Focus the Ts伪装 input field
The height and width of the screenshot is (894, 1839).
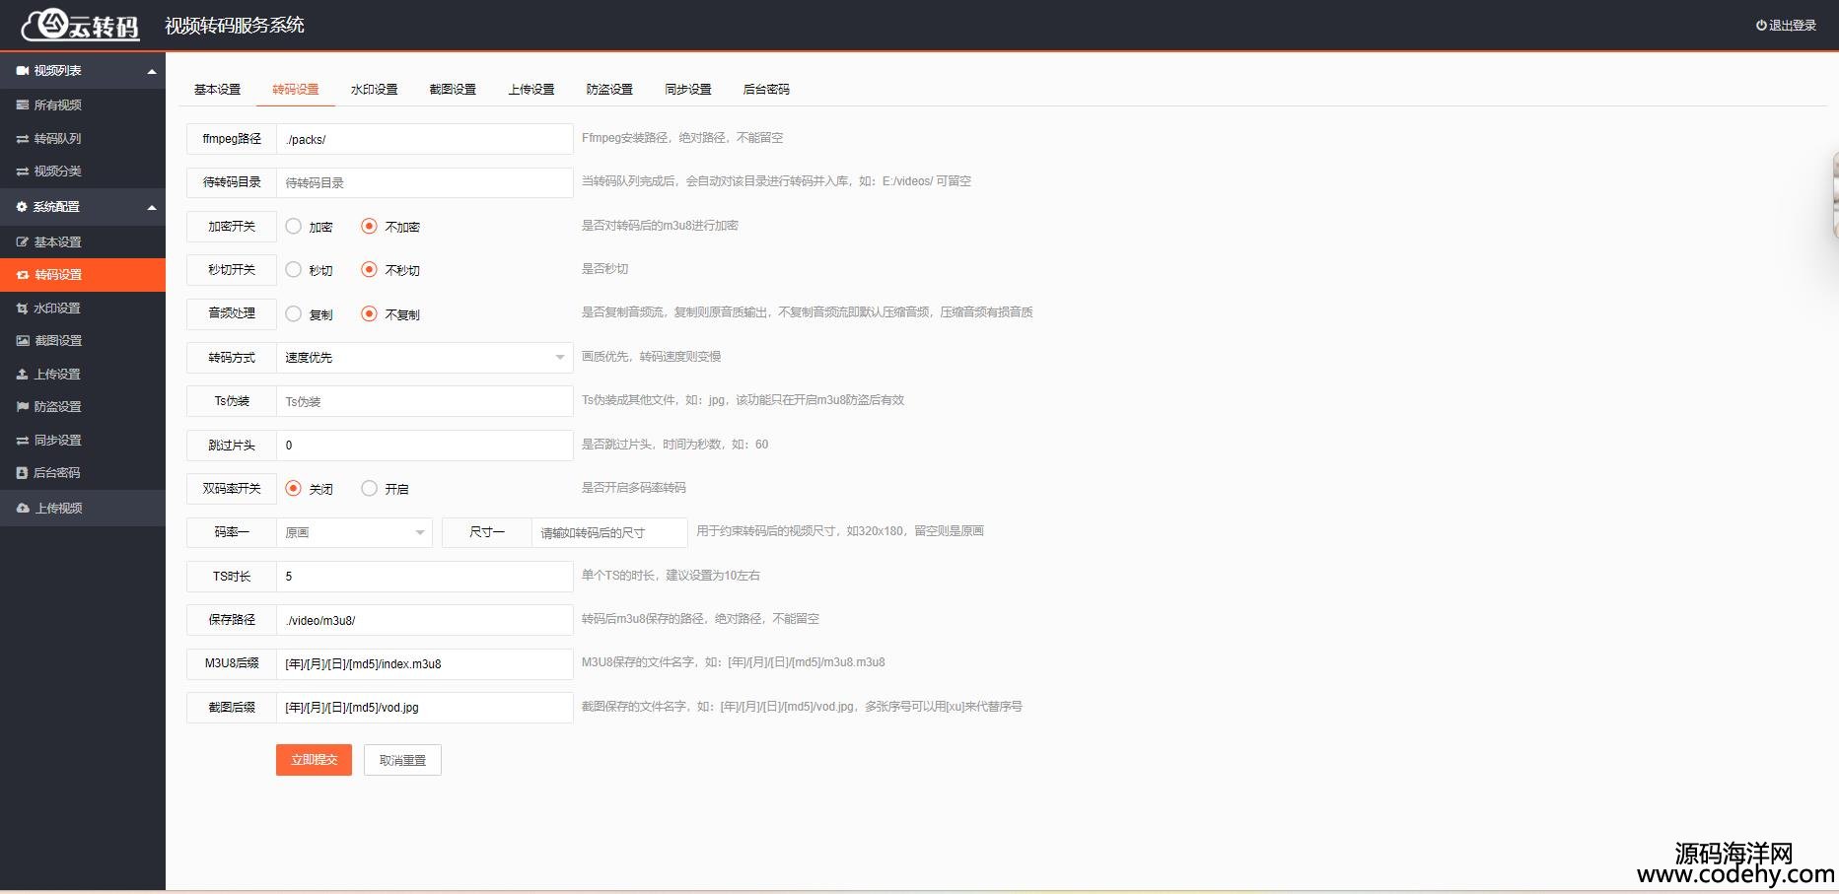coord(424,401)
